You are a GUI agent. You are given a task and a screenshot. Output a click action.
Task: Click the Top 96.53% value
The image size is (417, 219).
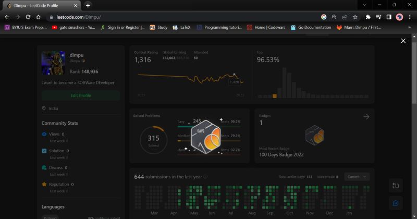tap(268, 60)
